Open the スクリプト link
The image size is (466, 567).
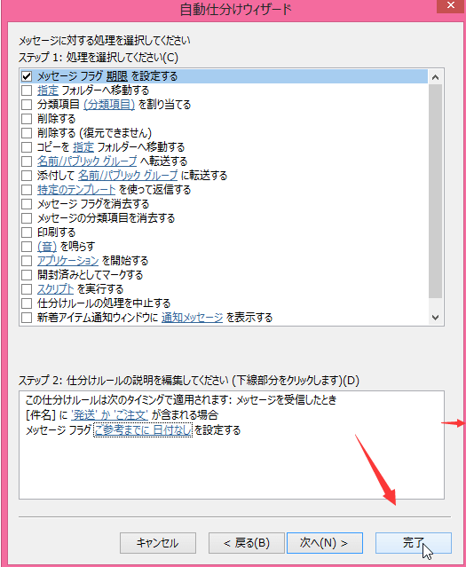pos(56,289)
